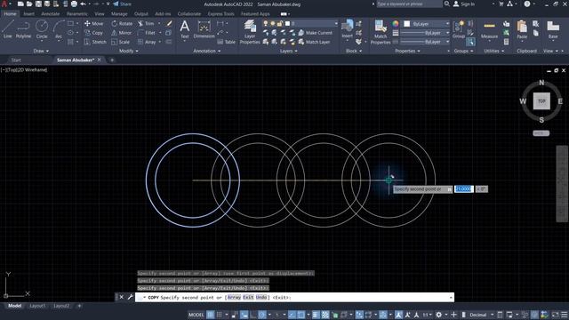Screen dimensions: 569x320
Task: Close the command line with X icon
Action: tap(122, 297)
